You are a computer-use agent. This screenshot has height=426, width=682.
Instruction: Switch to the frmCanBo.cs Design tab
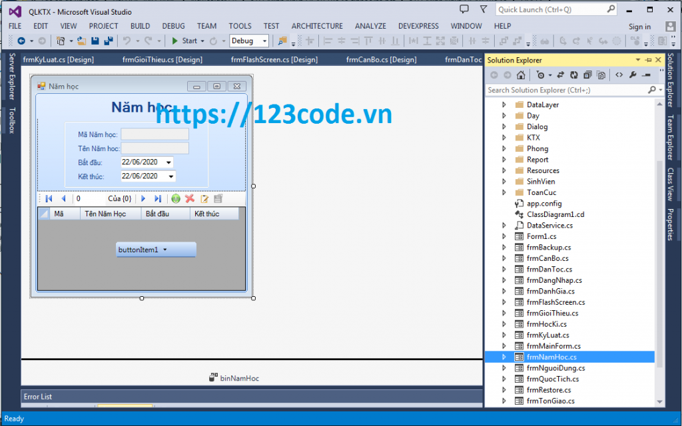(381, 59)
